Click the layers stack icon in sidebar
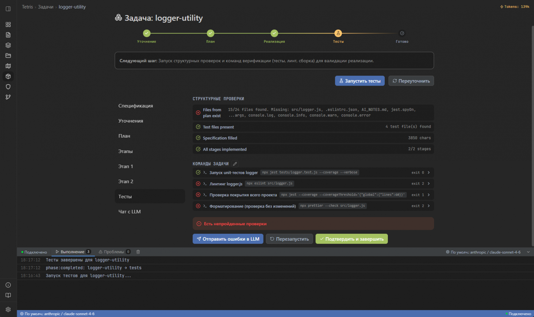 (x=8, y=45)
